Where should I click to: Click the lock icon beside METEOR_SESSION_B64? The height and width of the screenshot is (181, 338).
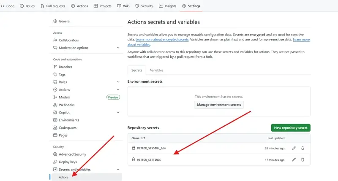point(134,148)
